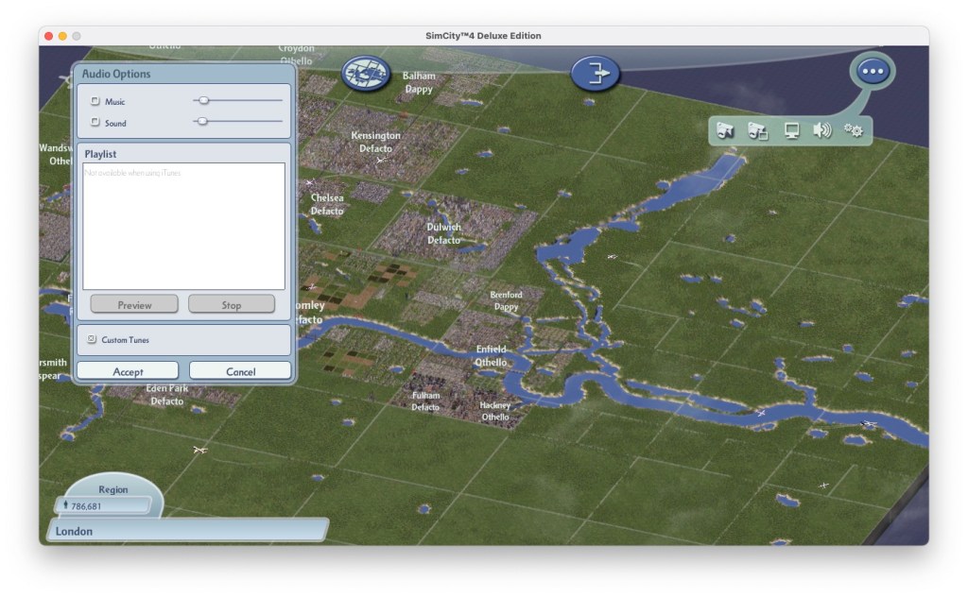Enable the Sound checkbox
Screen dimensions: 968x597
pos(95,123)
